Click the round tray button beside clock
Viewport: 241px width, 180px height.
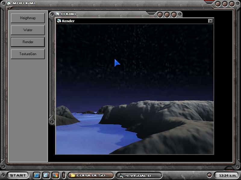(x=209, y=175)
